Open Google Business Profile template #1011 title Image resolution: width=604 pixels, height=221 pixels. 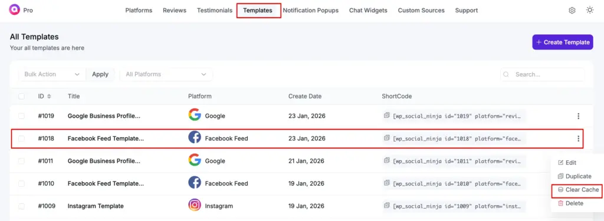pyautogui.click(x=104, y=161)
